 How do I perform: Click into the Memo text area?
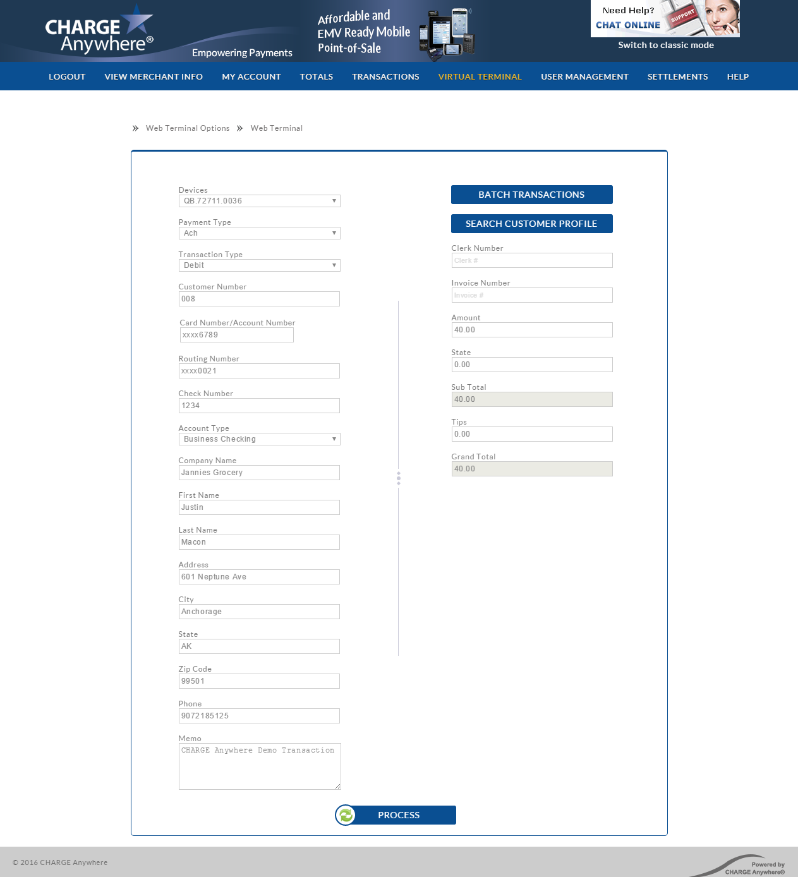[x=259, y=766]
